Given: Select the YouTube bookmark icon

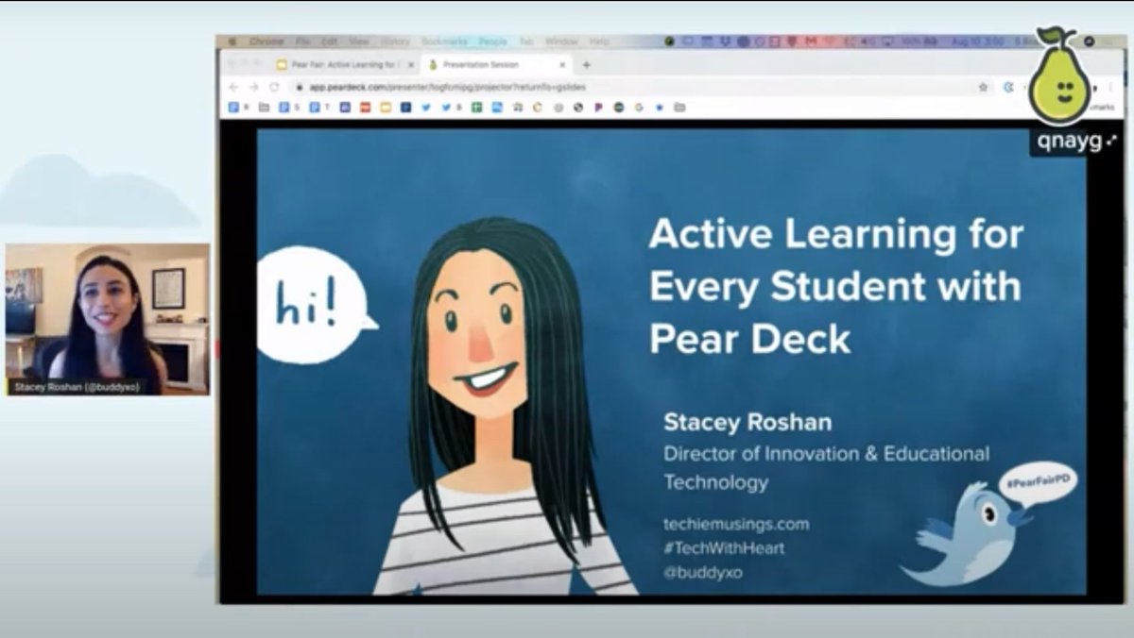Looking at the screenshot, I should click(366, 108).
